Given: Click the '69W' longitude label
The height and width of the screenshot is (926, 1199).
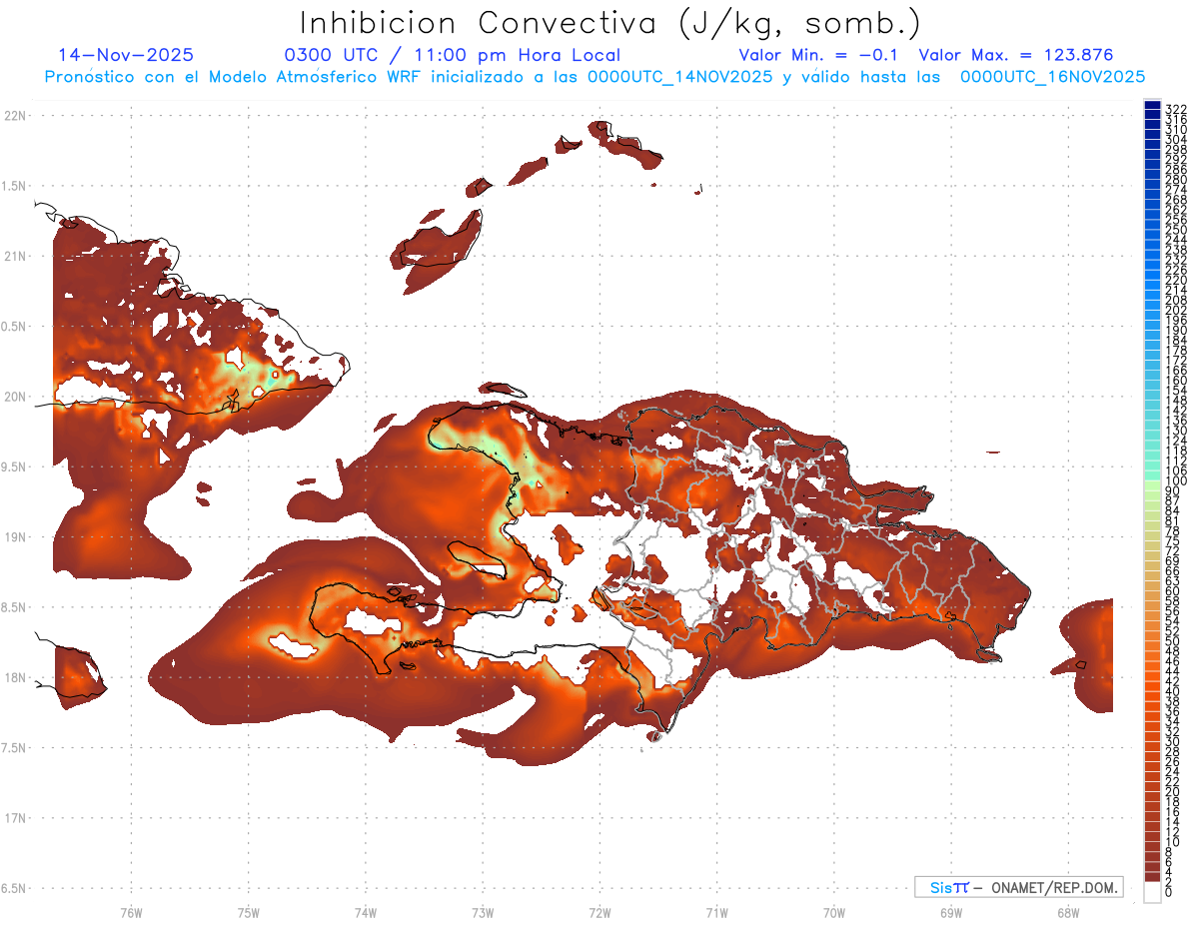Looking at the screenshot, I should point(951,912).
